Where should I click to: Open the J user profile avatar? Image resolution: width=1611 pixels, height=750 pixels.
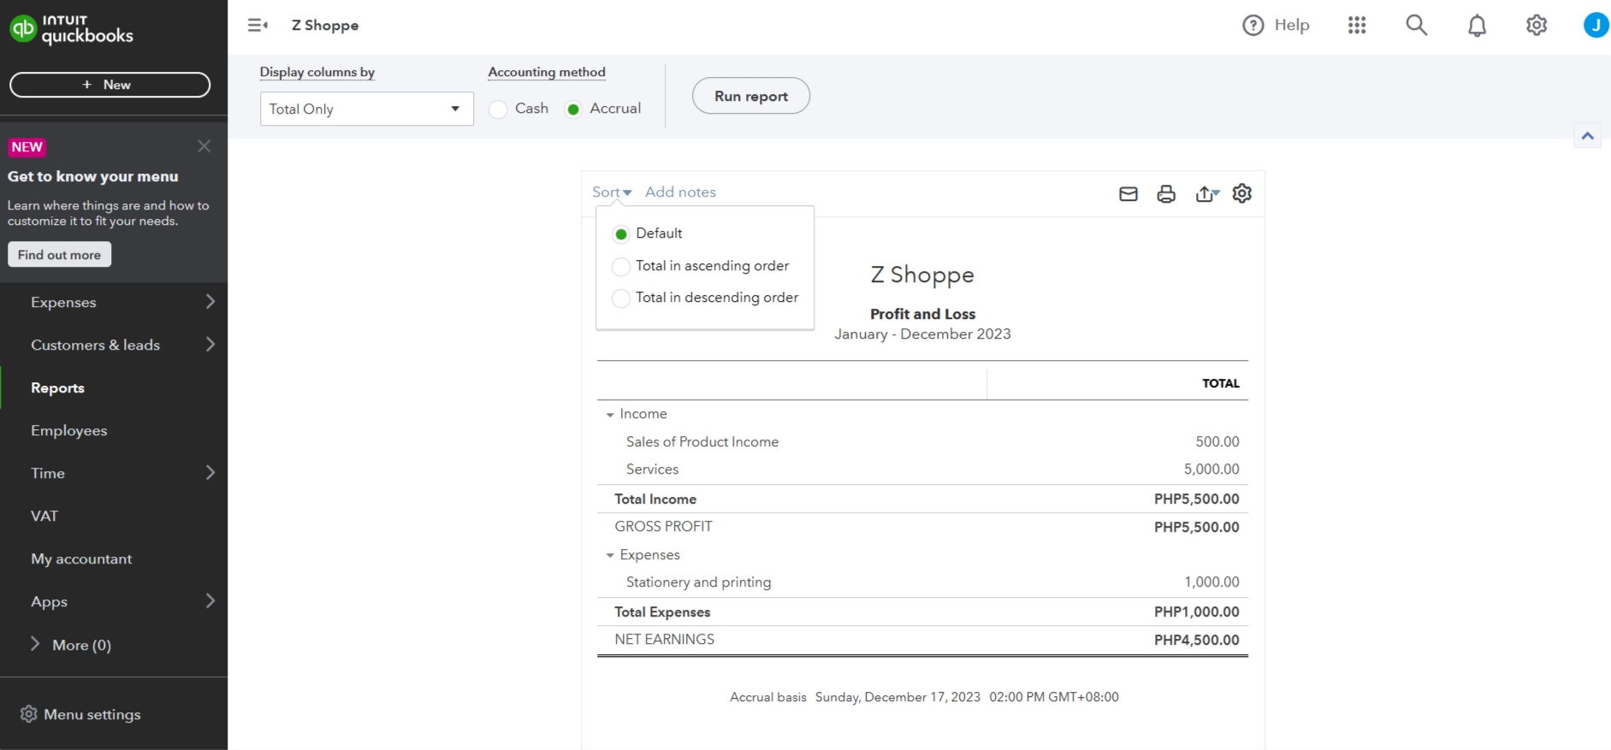(1596, 26)
